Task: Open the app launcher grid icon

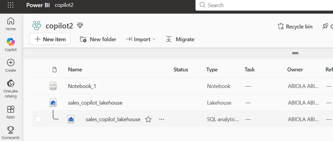Action: pyautogui.click(x=11, y=5)
